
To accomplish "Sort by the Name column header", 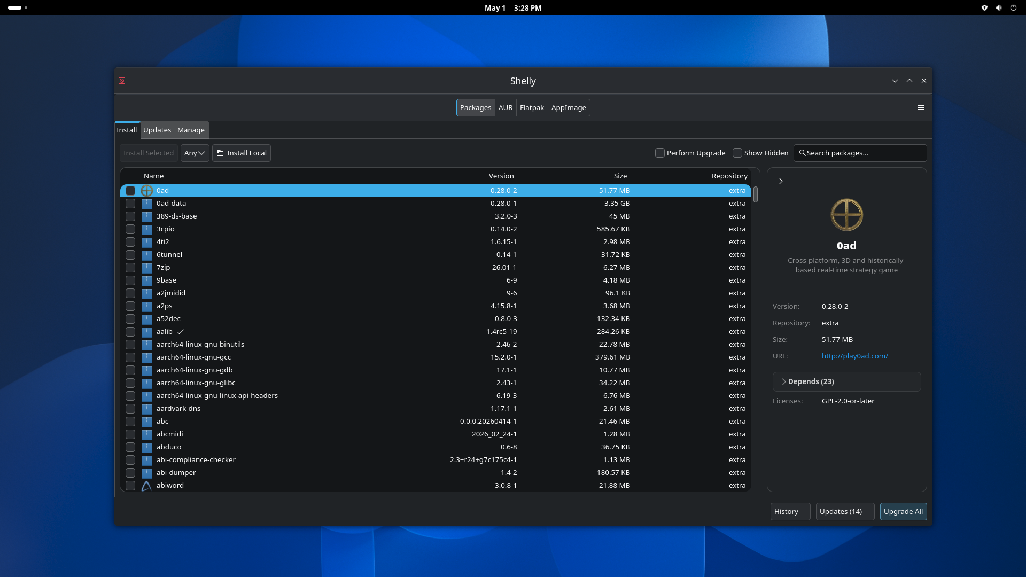I will coord(153,176).
